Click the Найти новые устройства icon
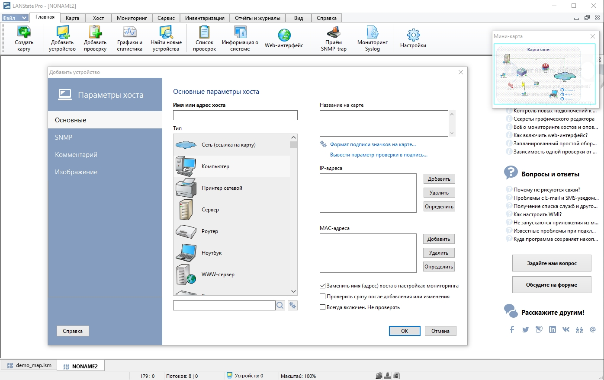Screen dimensions: 604x380 [166, 38]
